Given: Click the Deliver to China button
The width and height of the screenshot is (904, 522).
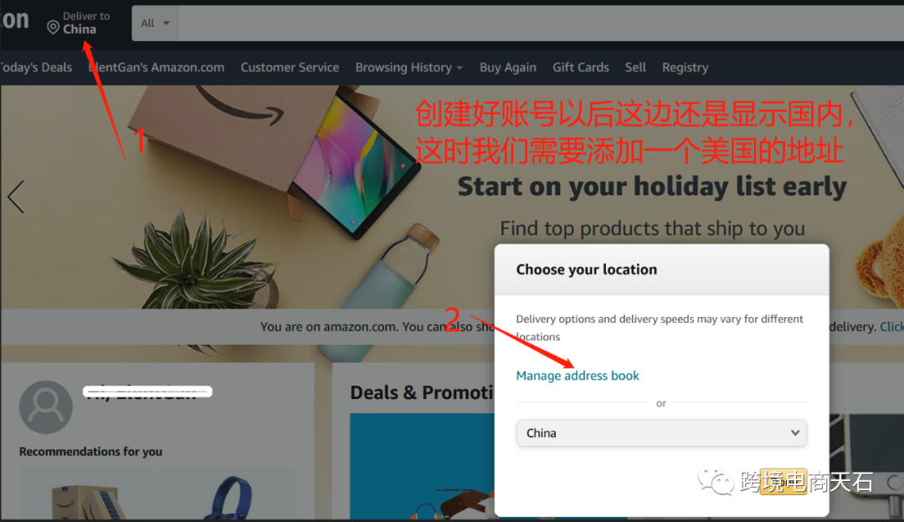Looking at the screenshot, I should point(79,23).
